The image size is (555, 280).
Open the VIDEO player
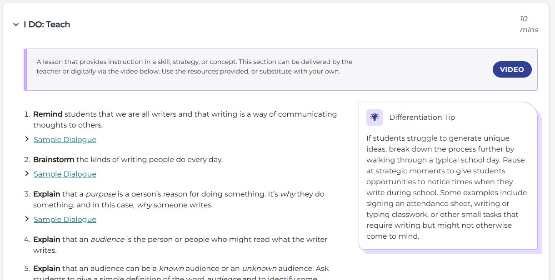tap(512, 69)
